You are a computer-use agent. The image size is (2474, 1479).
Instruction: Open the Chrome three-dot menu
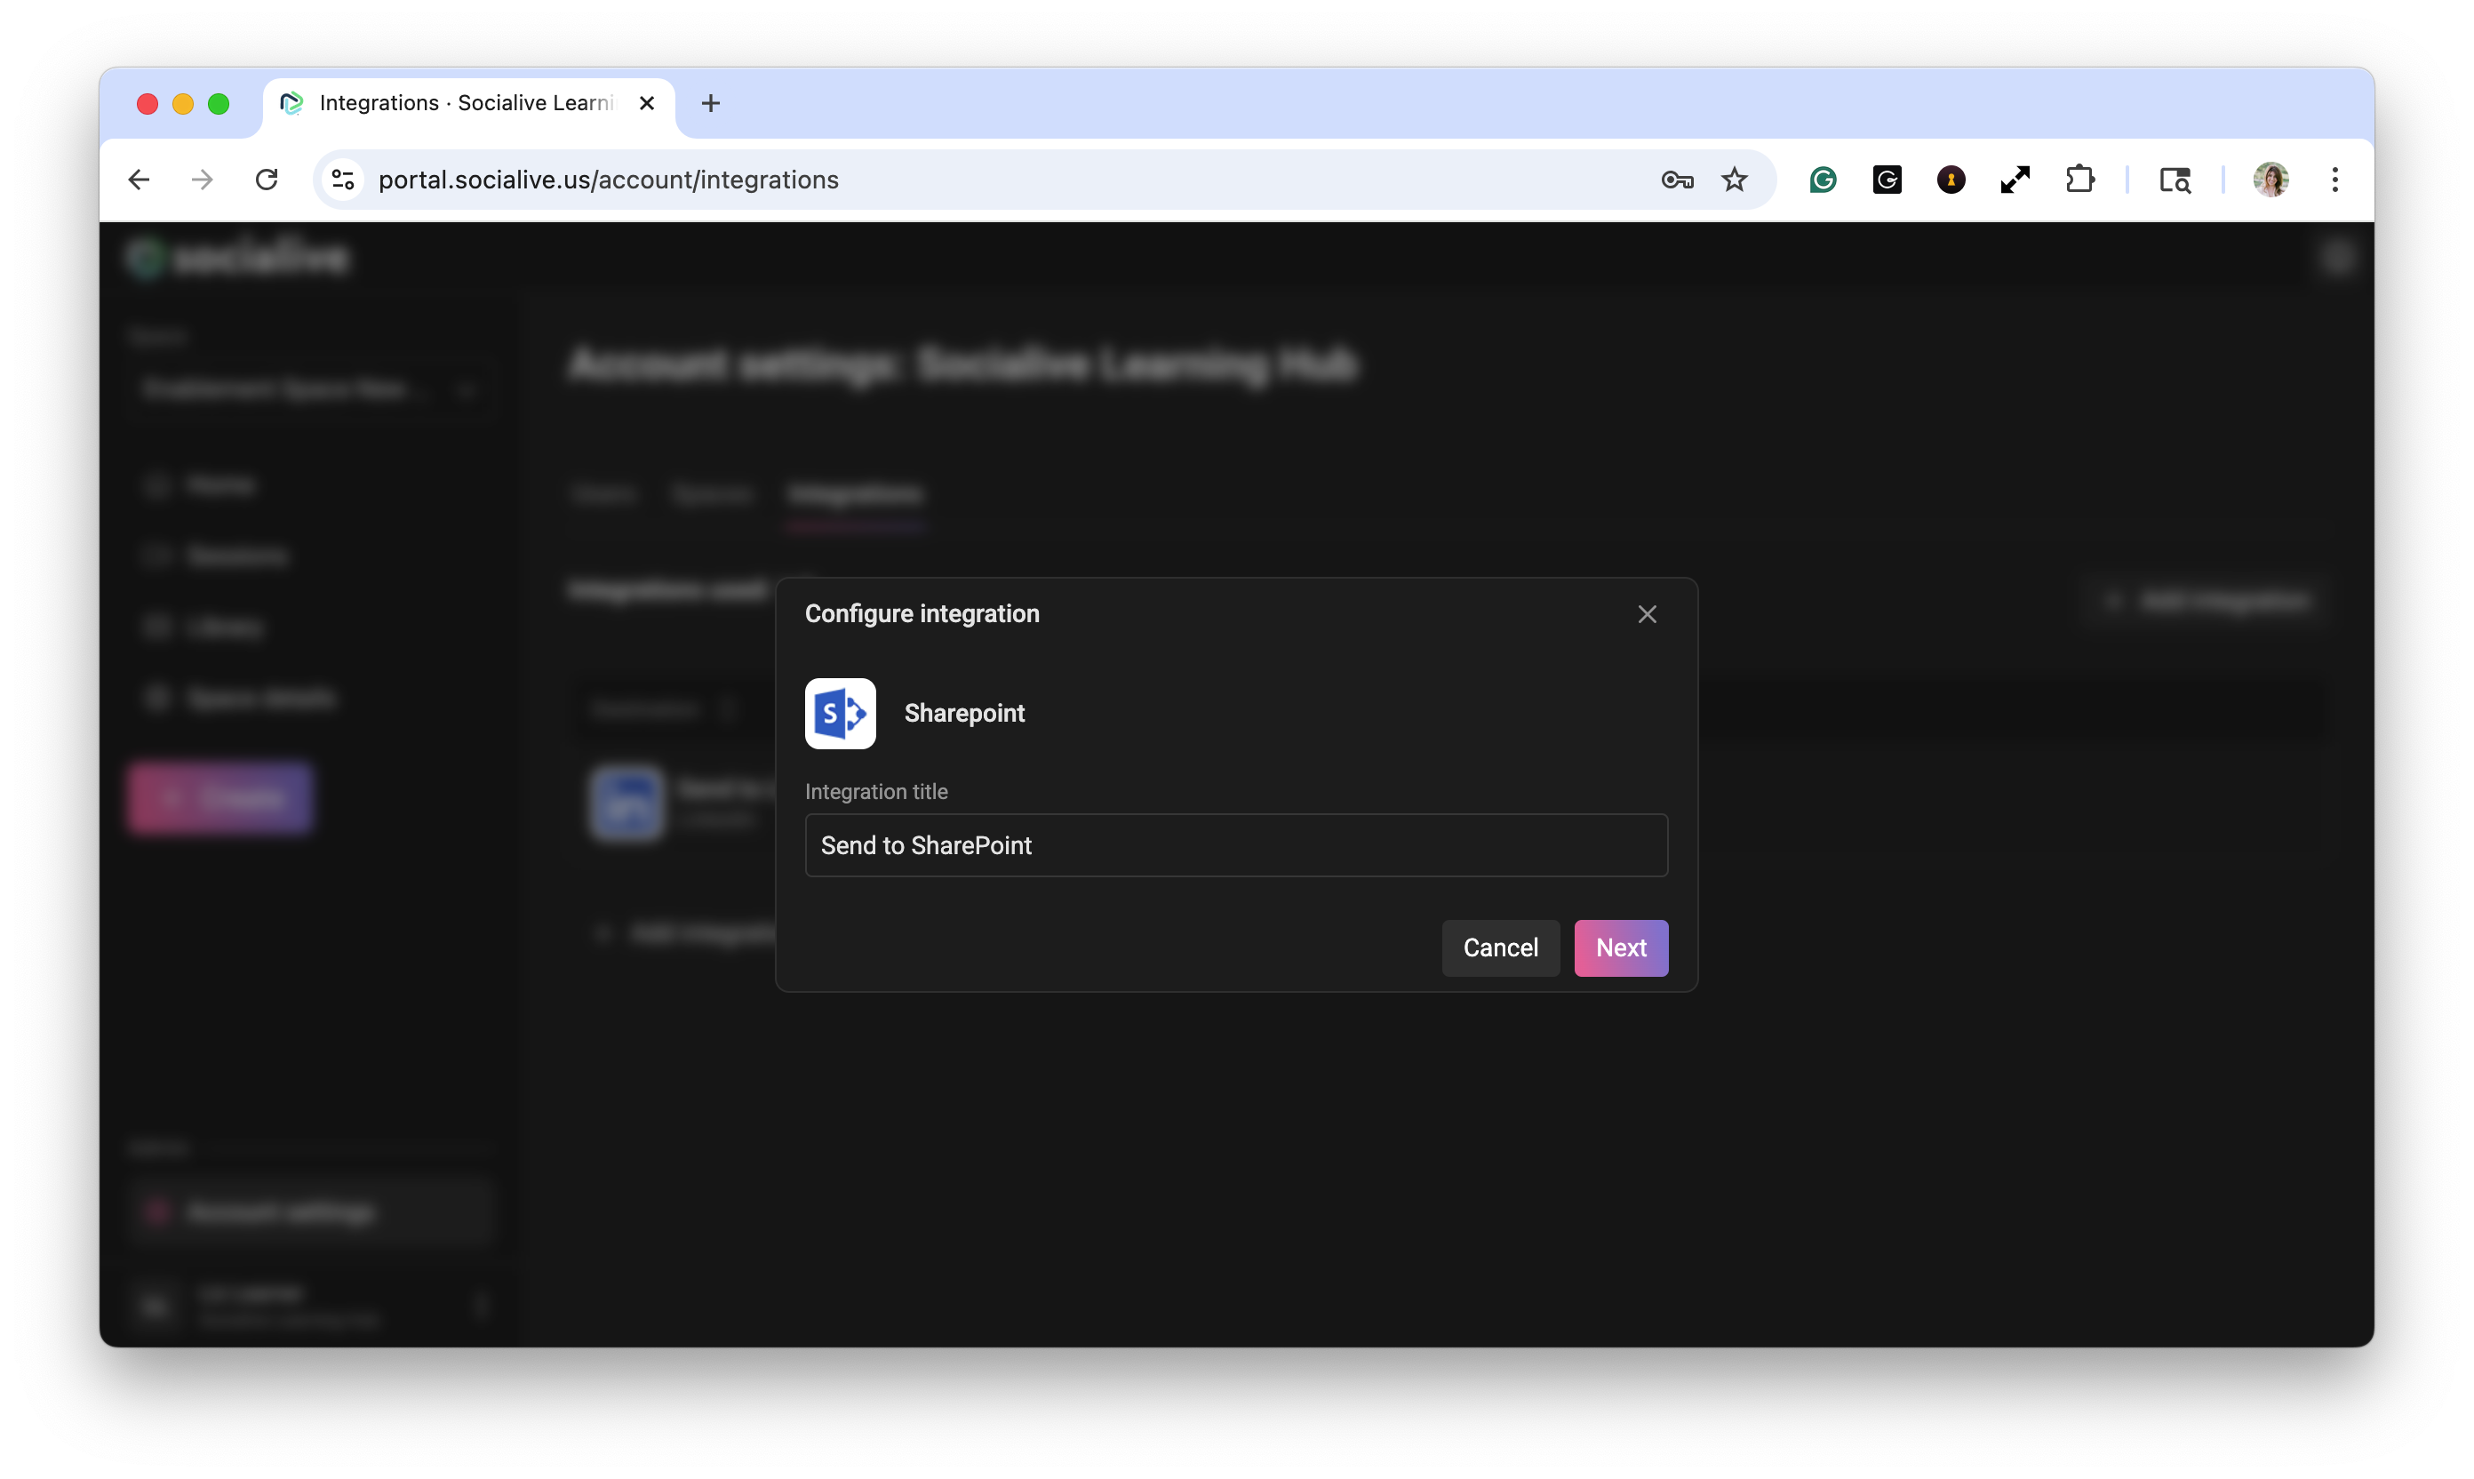(x=2334, y=180)
